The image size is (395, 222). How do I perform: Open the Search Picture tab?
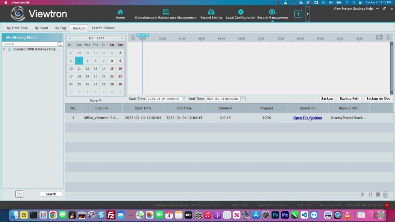click(103, 28)
